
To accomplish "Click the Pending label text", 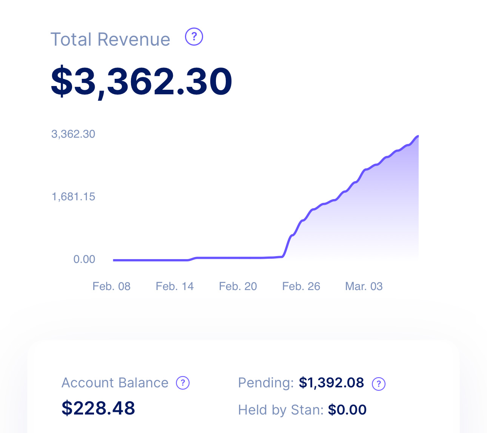I will click(x=266, y=383).
